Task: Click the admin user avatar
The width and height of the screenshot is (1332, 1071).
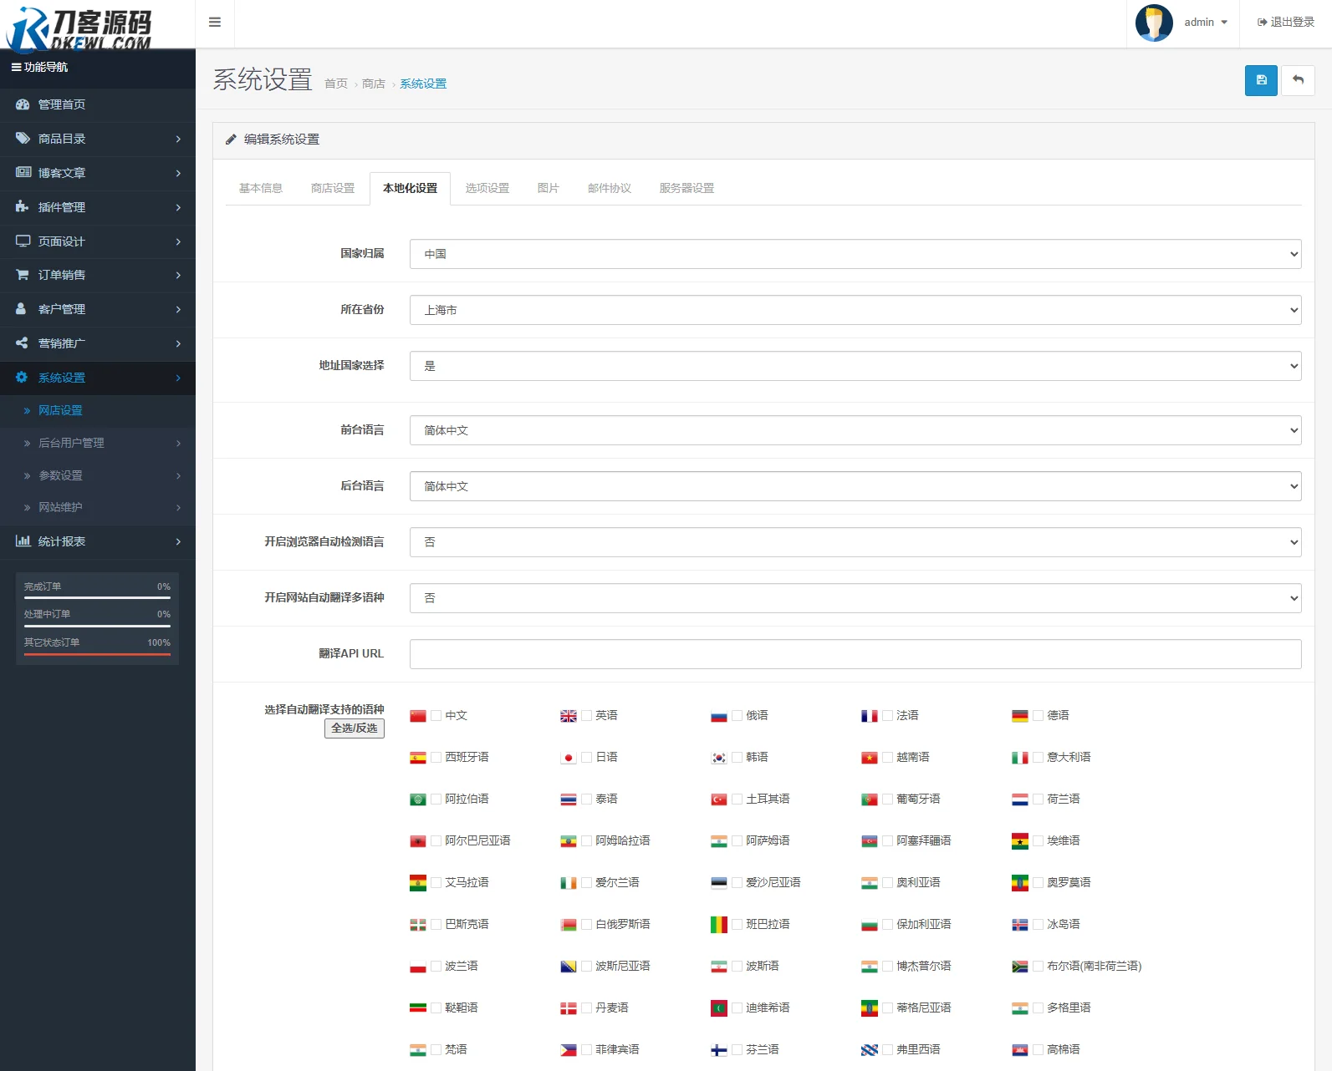Action: pos(1154,23)
